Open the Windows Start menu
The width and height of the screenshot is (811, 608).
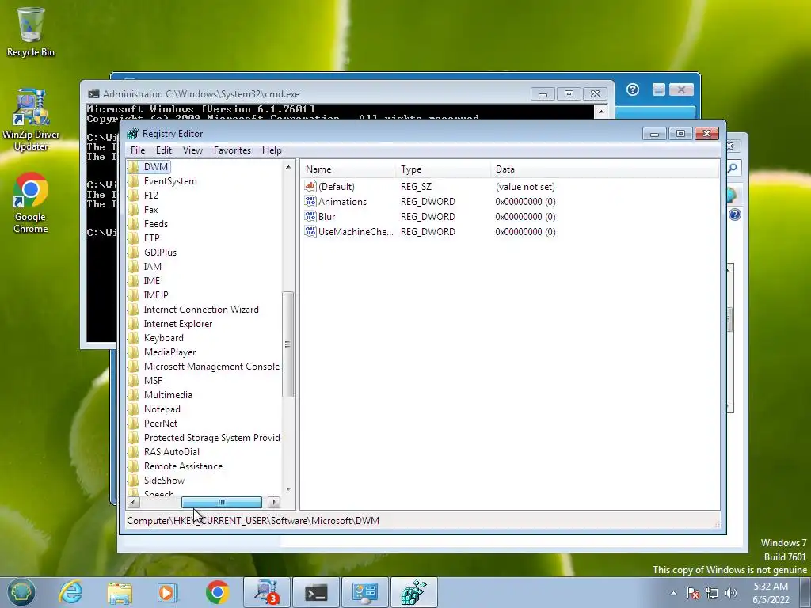[21, 592]
